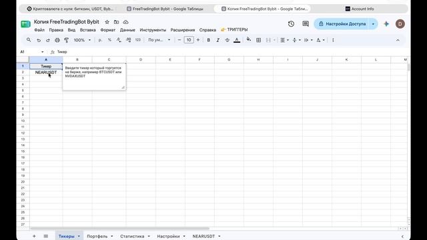Open the fill color picker

point(249,40)
